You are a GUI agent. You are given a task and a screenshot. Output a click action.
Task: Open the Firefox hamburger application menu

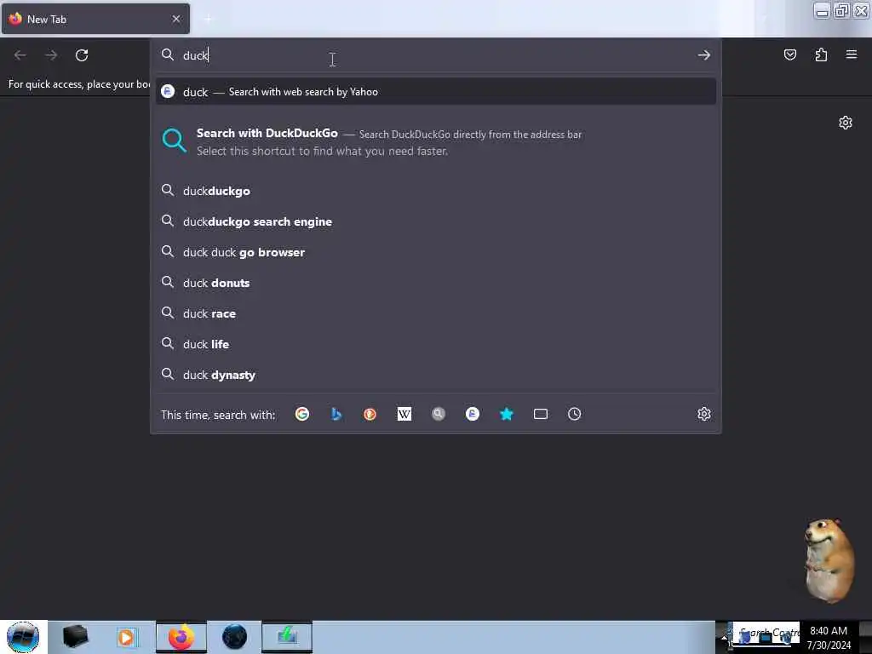point(852,54)
